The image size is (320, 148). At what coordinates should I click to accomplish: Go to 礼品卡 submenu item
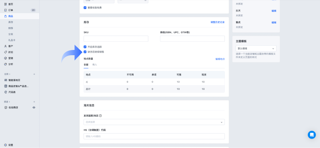point(12,40)
